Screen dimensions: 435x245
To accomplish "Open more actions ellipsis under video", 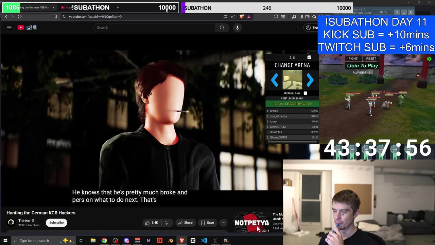I will click(223, 223).
